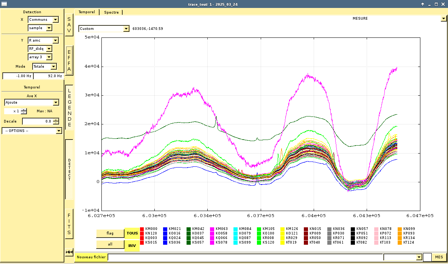448x264 pixels.
Task: Click the Decale value stepper arrows
Action: point(56,121)
